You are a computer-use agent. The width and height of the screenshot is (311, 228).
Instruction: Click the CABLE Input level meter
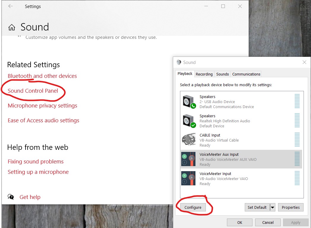pos(297,139)
